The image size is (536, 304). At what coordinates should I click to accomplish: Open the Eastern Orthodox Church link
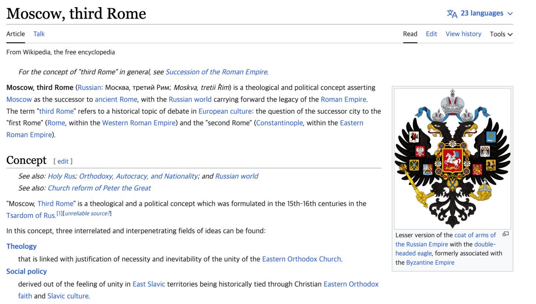[x=301, y=259]
